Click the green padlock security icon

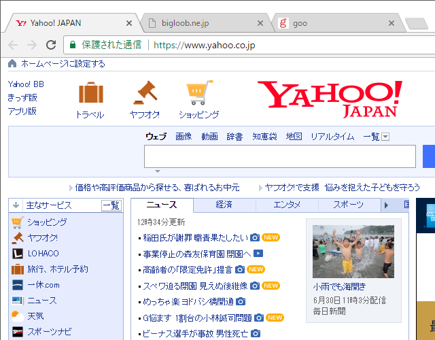[73, 45]
